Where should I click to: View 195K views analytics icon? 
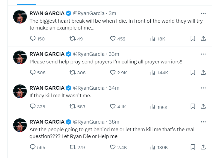[153, 107]
